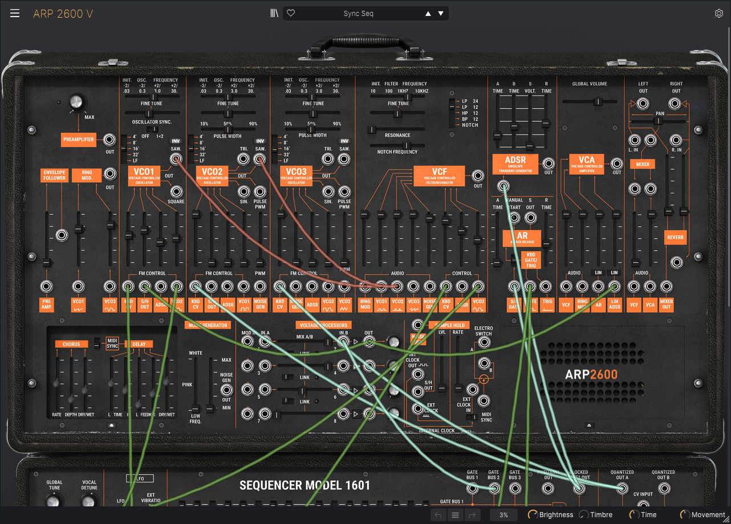Click the Global Volume slider

coord(597,101)
